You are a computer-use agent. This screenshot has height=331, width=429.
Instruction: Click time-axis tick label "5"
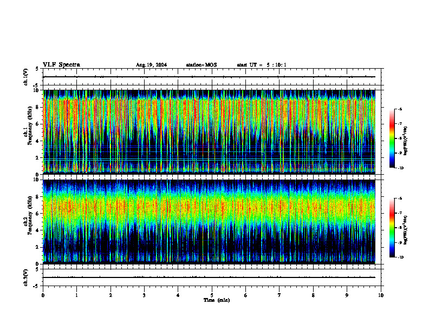pyautogui.click(x=212, y=295)
